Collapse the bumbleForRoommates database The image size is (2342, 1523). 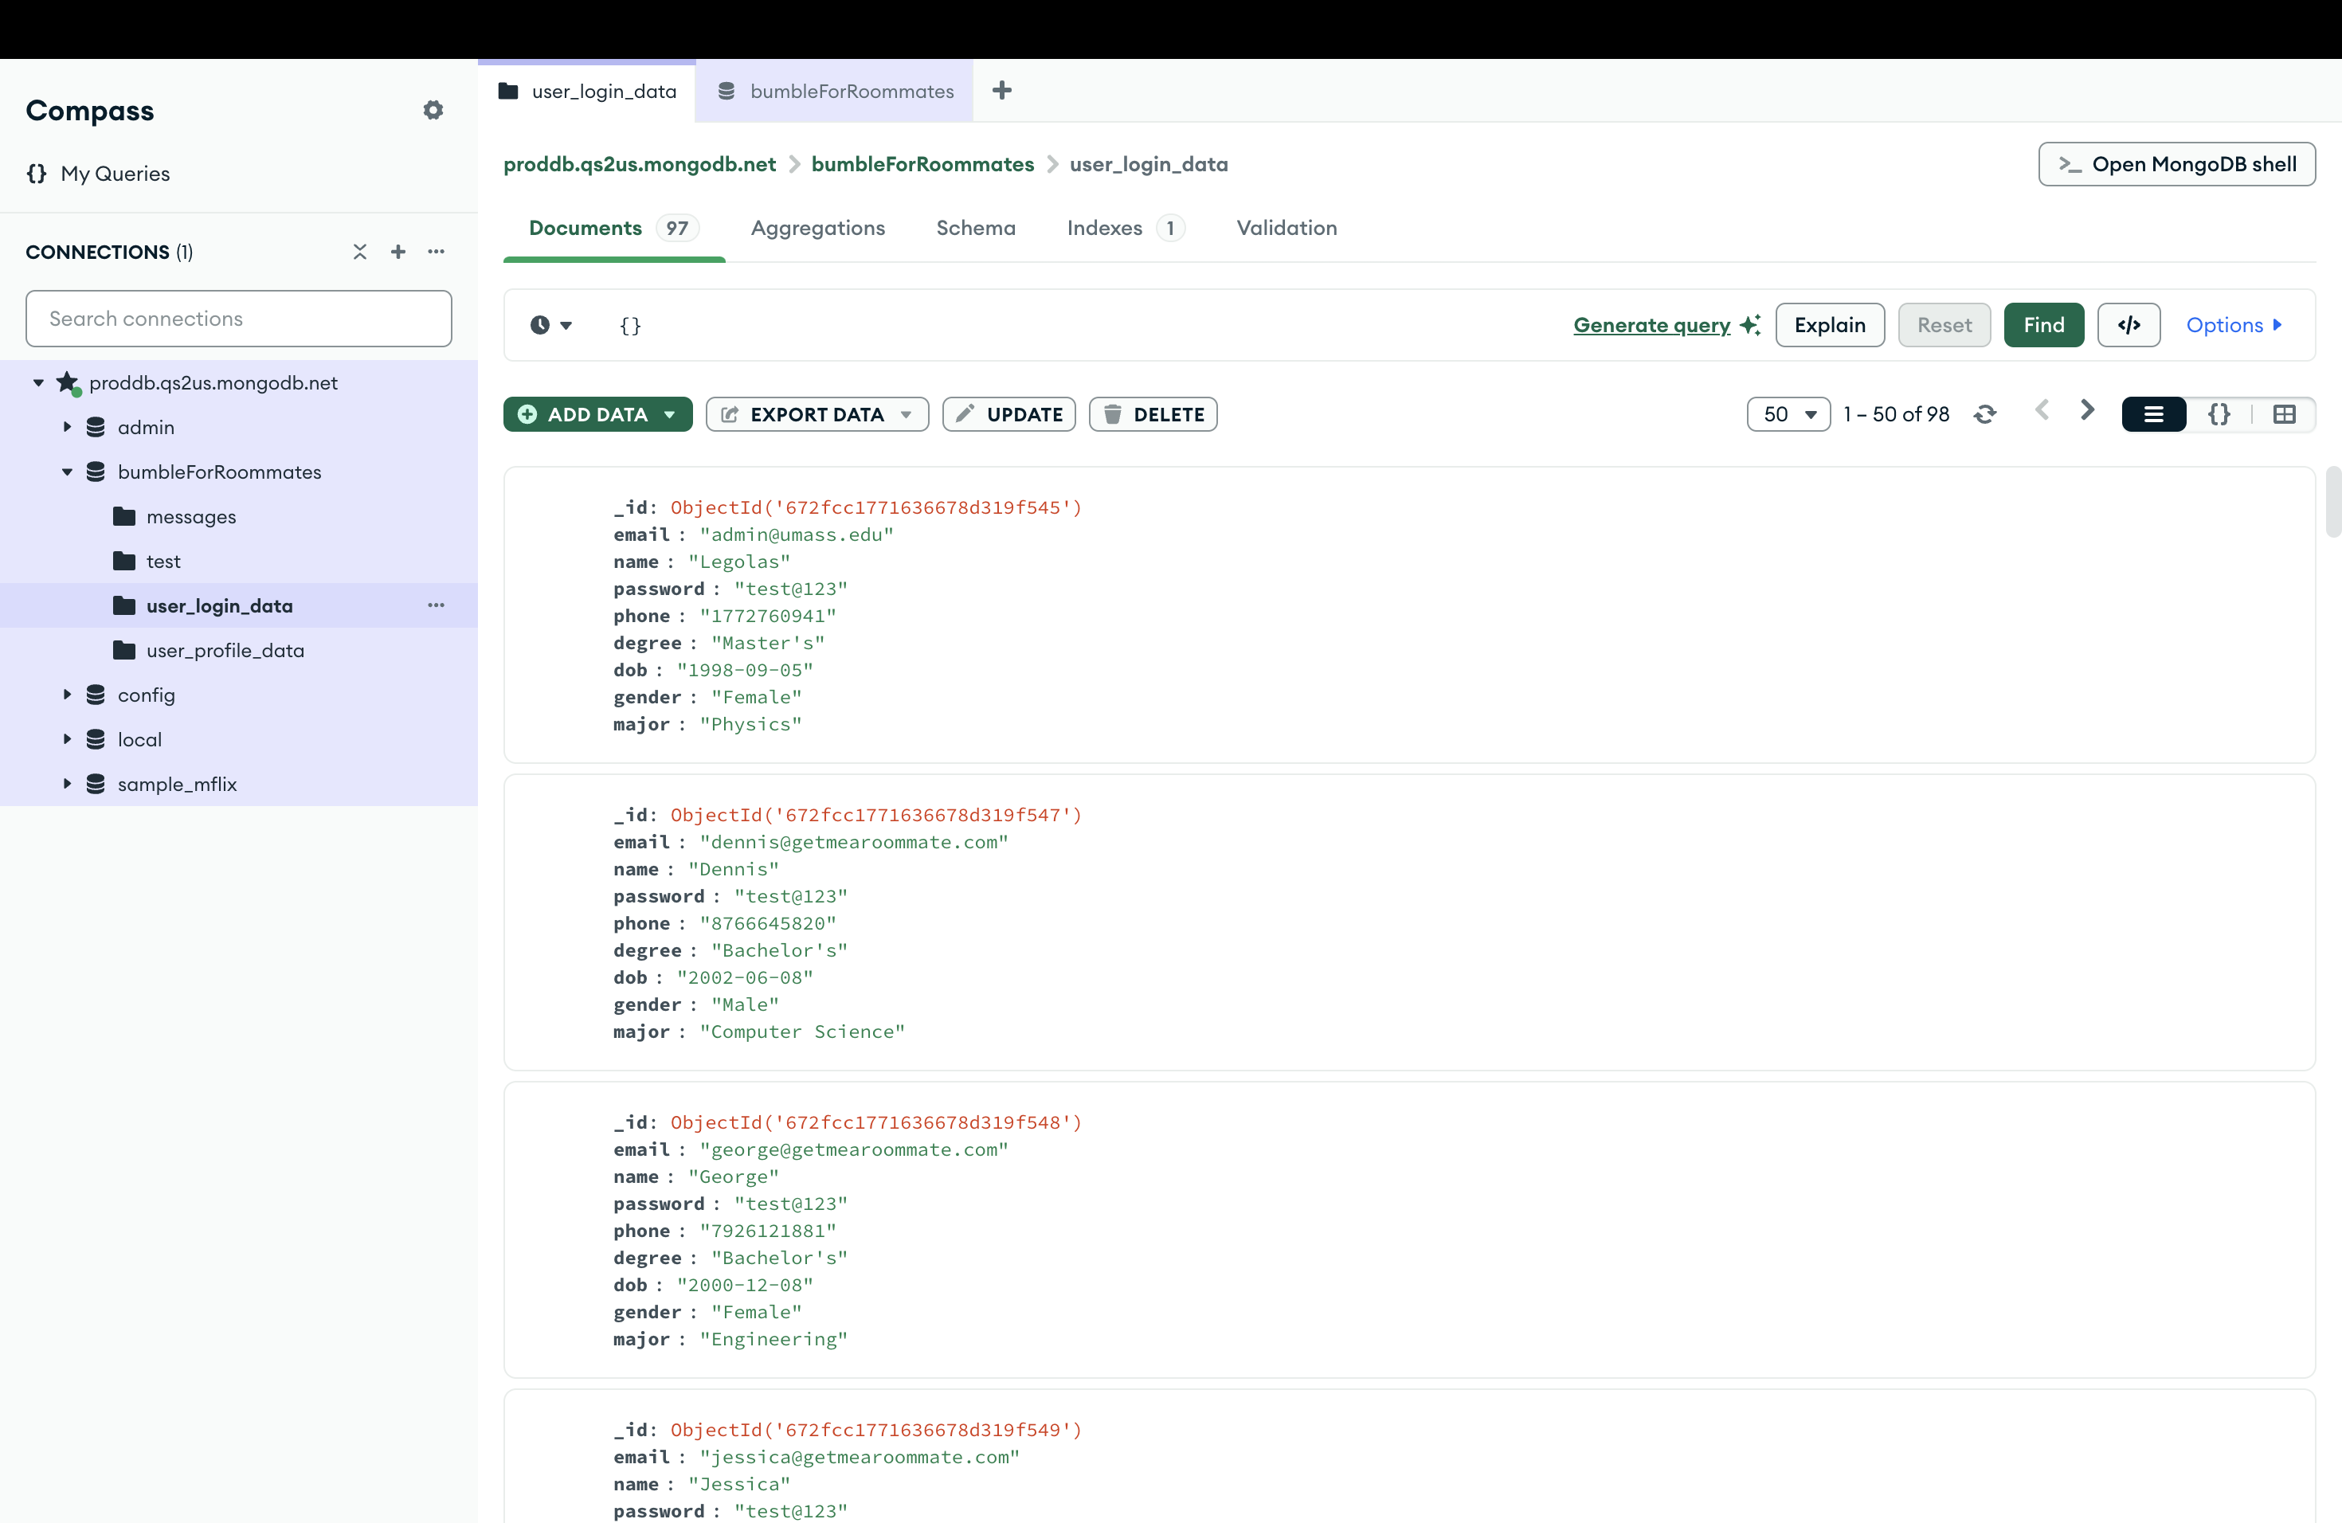click(67, 472)
